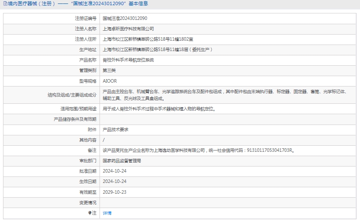Click the 生效日期 row label
The height and width of the screenshot is (221, 360).
point(87,182)
